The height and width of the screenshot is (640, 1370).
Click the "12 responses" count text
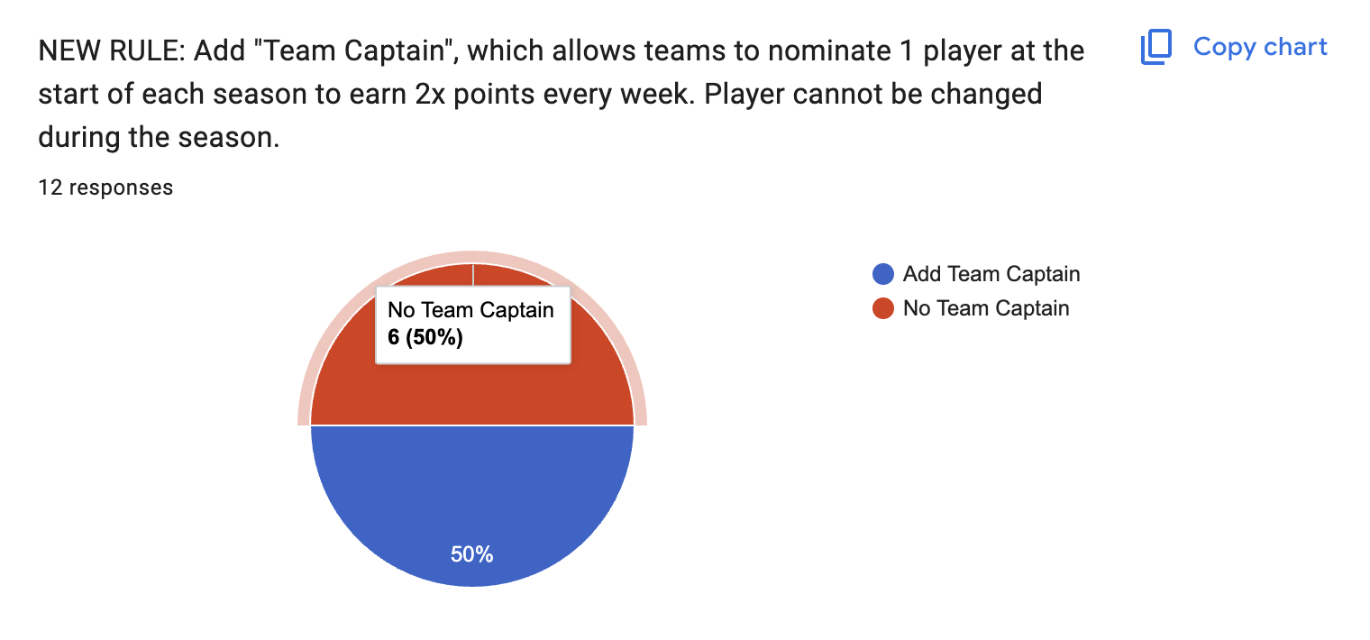(x=105, y=187)
